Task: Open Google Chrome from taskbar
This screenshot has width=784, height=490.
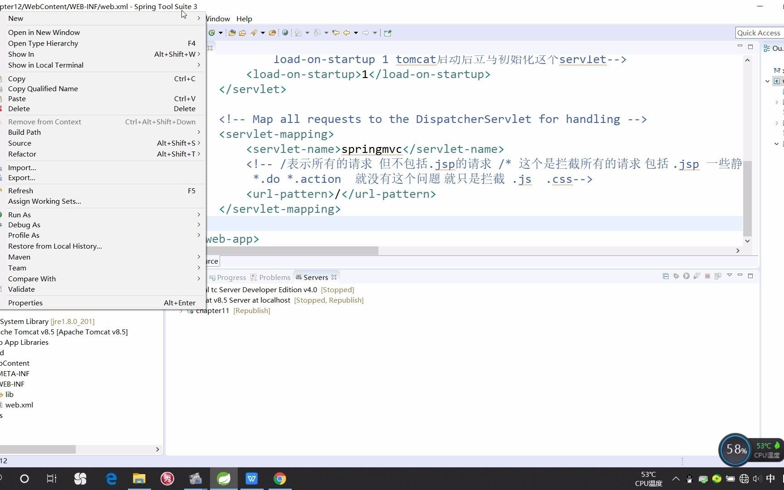Action: point(280,479)
